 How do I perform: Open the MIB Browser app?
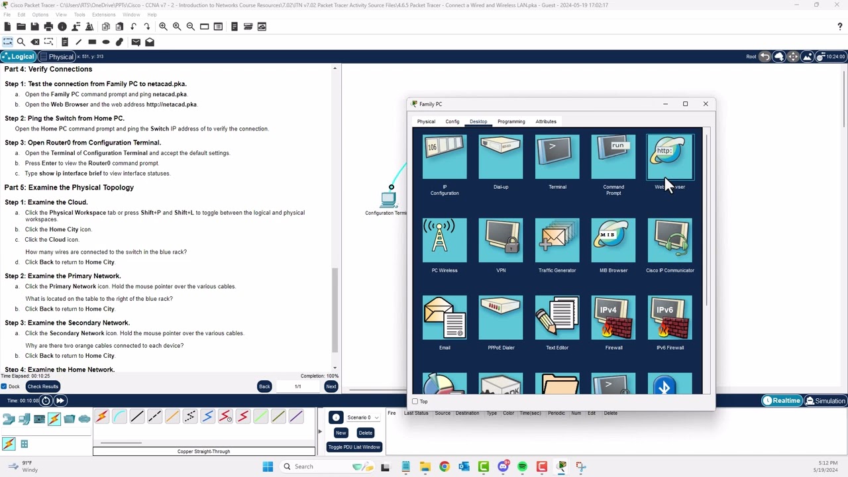(613, 240)
